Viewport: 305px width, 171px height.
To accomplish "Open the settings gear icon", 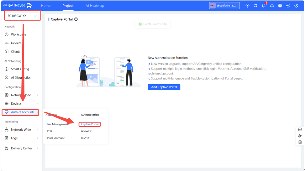I will (x=288, y=6).
